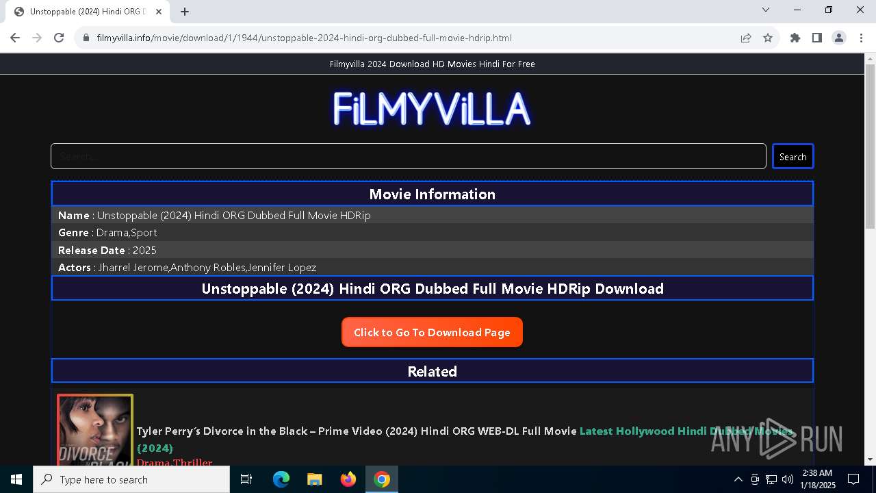Click the page vertical scrollbar thumb
Screen dimensions: 876x493
tap(870, 147)
